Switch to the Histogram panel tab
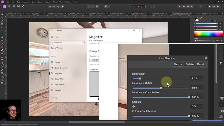 [x=198, y=14]
